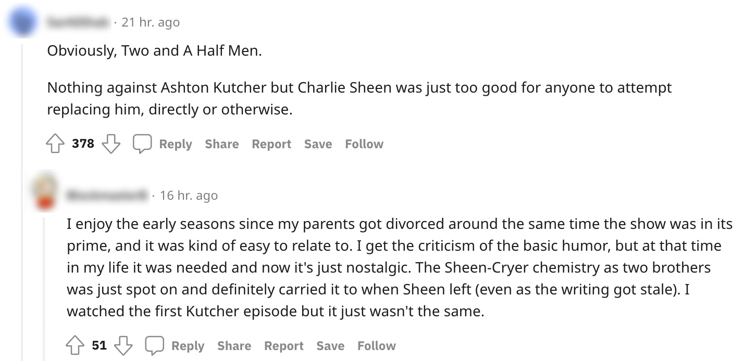Save the top comment
This screenshot has width=744, height=361.
pos(318,144)
